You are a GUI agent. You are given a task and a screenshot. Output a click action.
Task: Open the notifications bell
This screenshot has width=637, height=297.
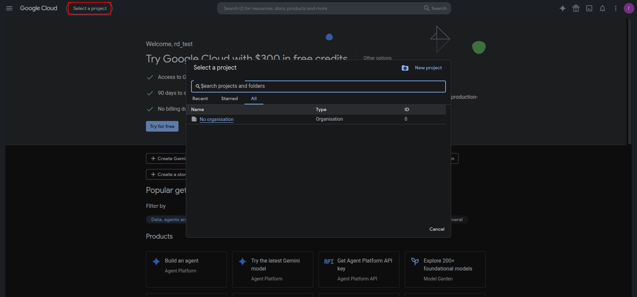pos(602,8)
